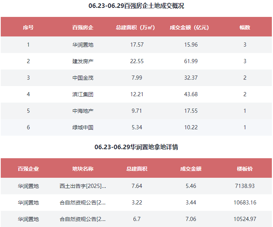Click parcel count 2 in 中国金茂 row
This screenshot has height=227, width=273.
click(x=245, y=78)
